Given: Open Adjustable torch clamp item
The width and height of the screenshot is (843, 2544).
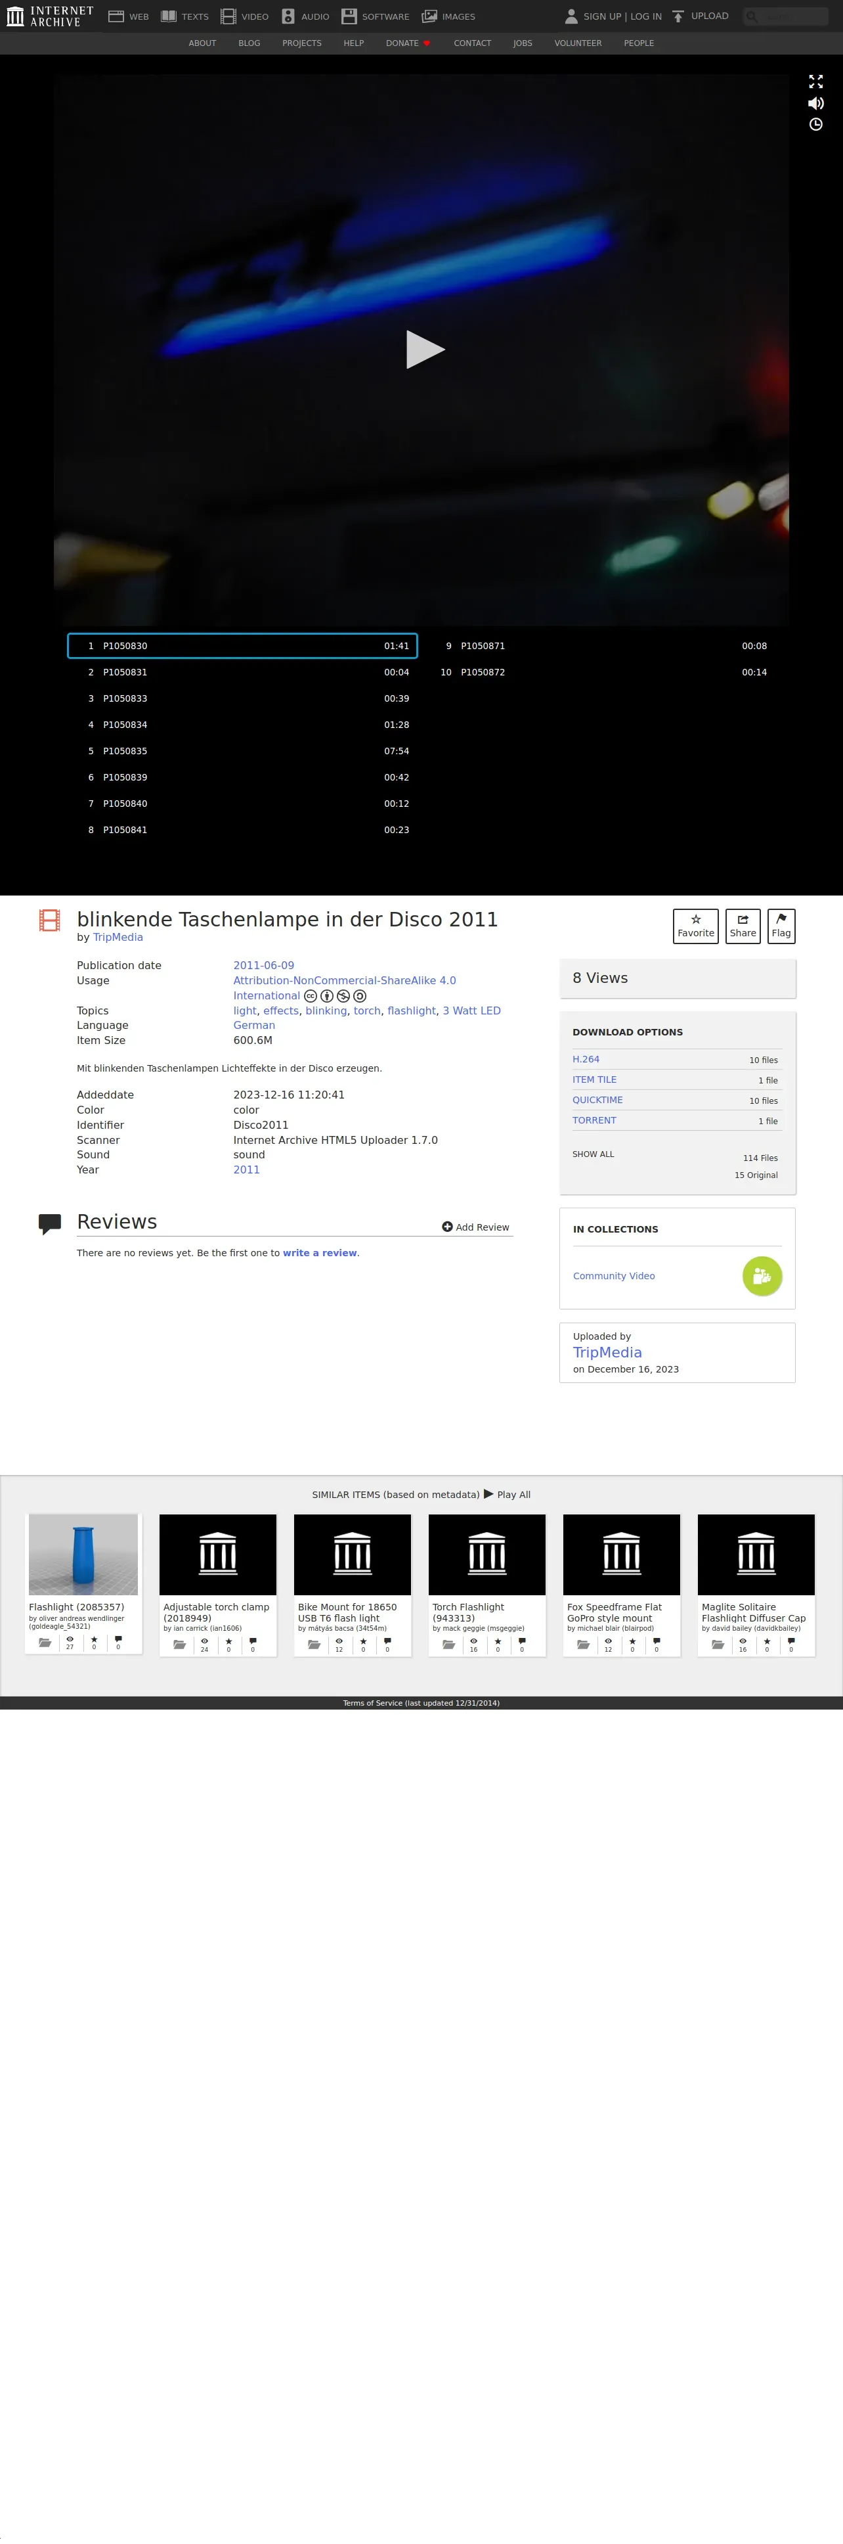Looking at the screenshot, I should (x=218, y=1585).
